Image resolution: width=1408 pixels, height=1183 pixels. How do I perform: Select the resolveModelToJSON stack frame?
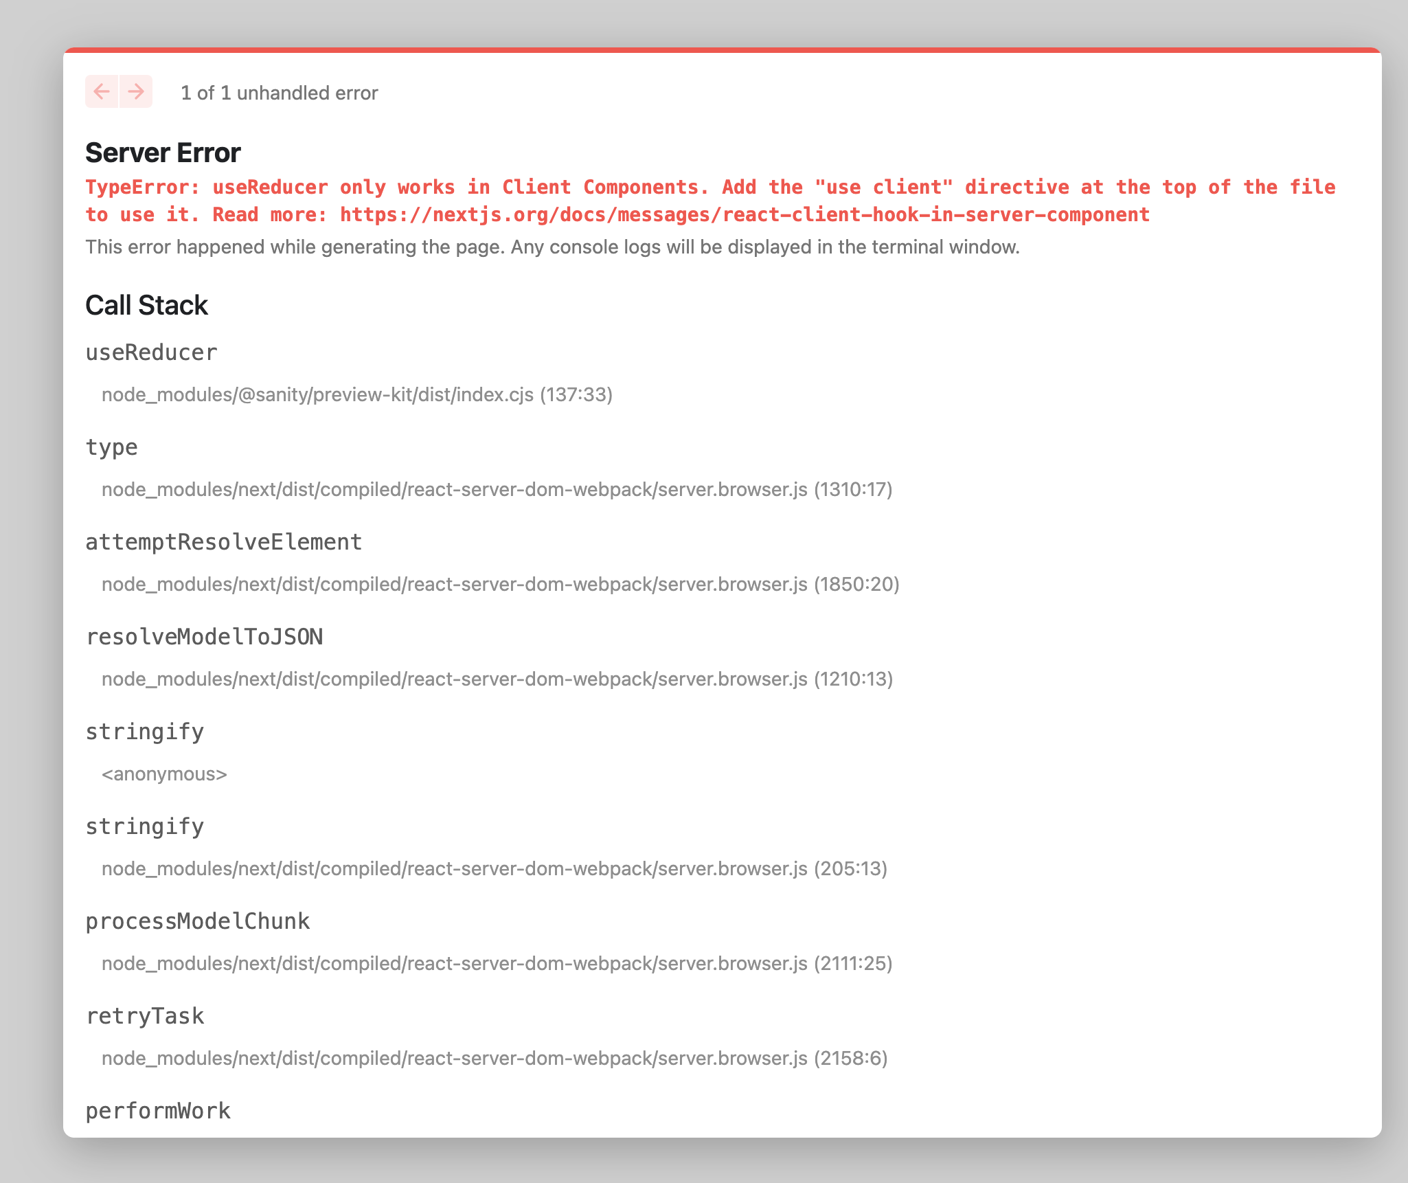click(x=204, y=637)
